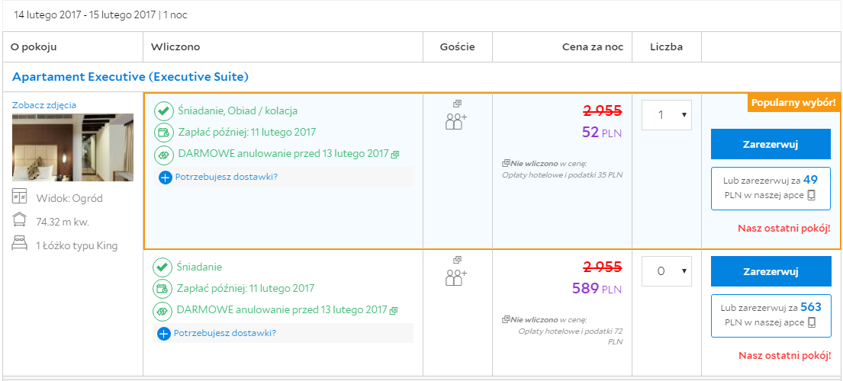
Task: Click Liczba column header
Action: coord(666,47)
